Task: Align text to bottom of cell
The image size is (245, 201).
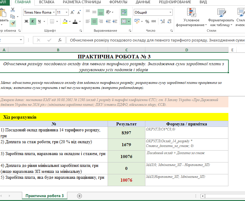Action: 101,12
